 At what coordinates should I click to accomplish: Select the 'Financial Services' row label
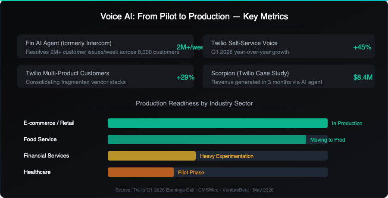46,156
